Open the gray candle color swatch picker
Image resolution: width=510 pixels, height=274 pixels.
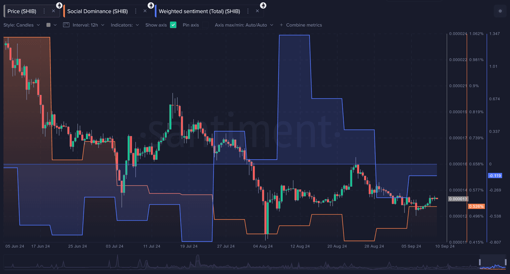point(49,25)
